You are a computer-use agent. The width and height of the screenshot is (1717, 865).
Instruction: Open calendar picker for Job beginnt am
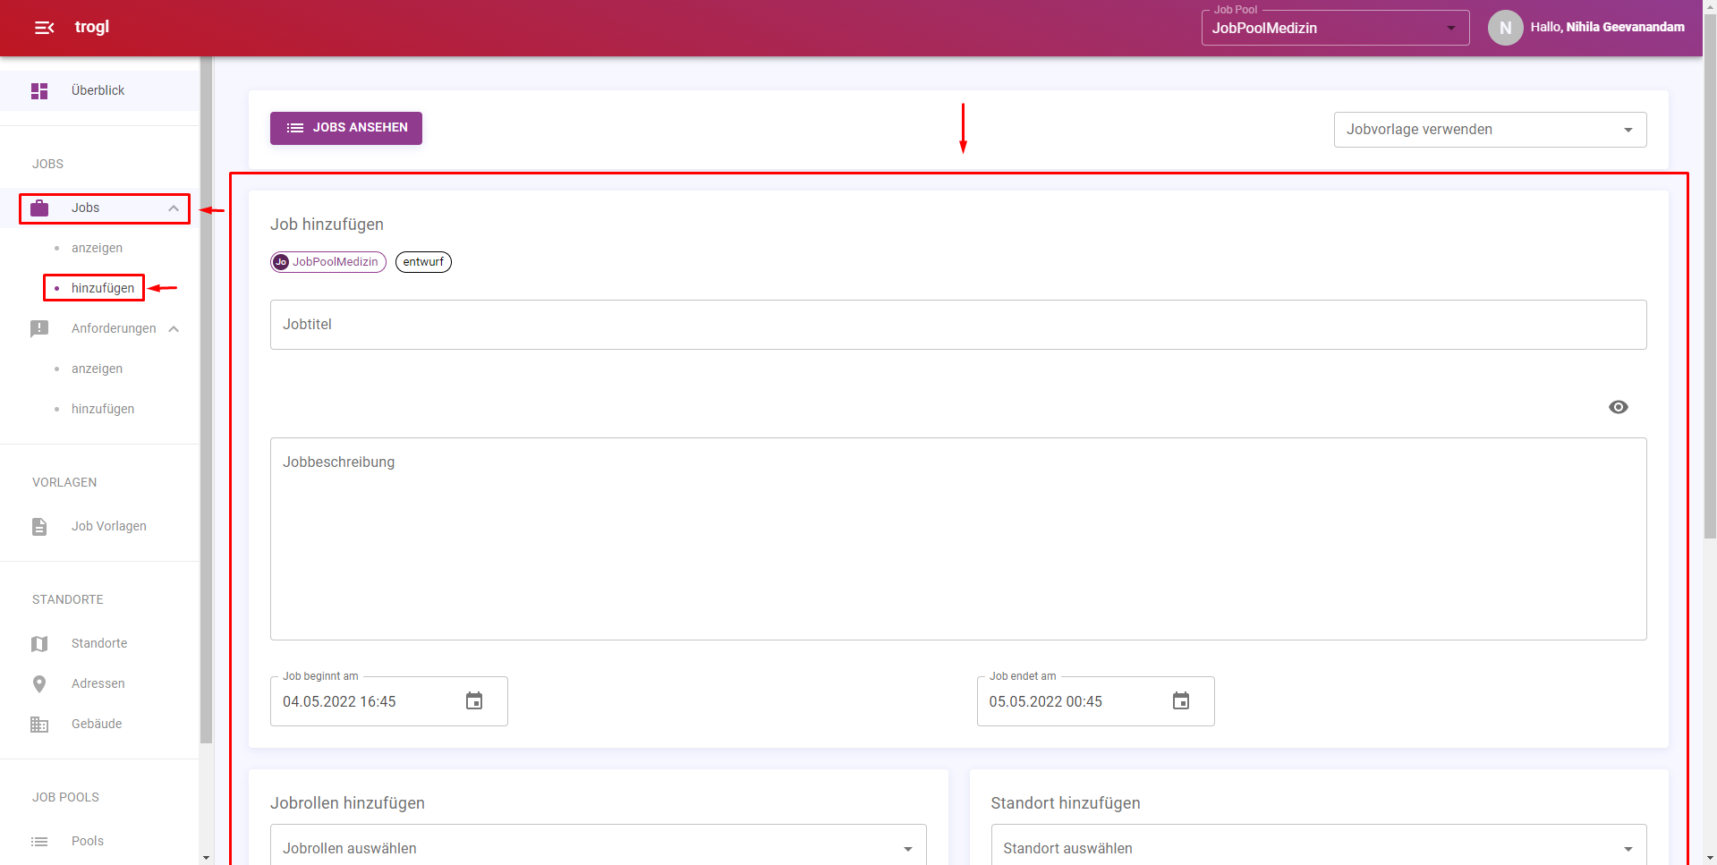pos(474,701)
